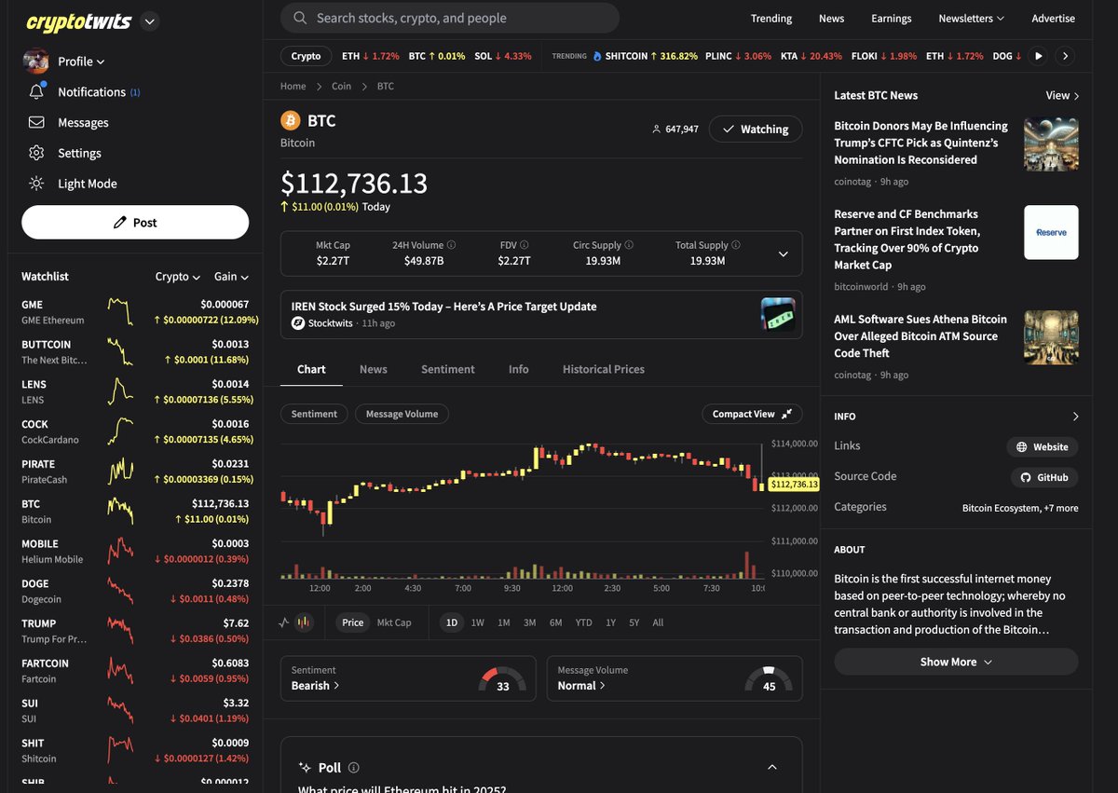Open Settings gear icon

point(36,153)
